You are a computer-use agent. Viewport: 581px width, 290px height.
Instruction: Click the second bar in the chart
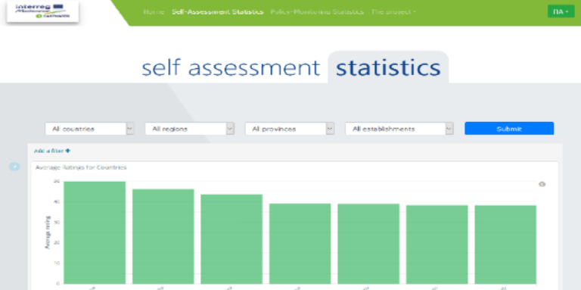tap(163, 236)
